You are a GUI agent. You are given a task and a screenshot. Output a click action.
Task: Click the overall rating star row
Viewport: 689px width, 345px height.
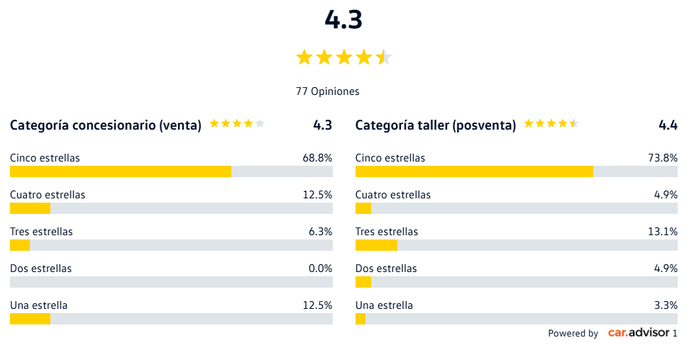pos(343,57)
